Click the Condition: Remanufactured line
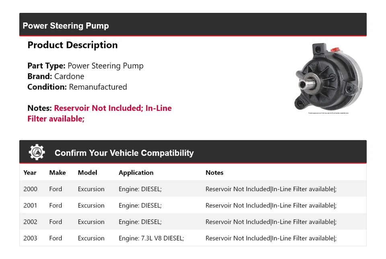The image size is (386, 259). pos(77,87)
